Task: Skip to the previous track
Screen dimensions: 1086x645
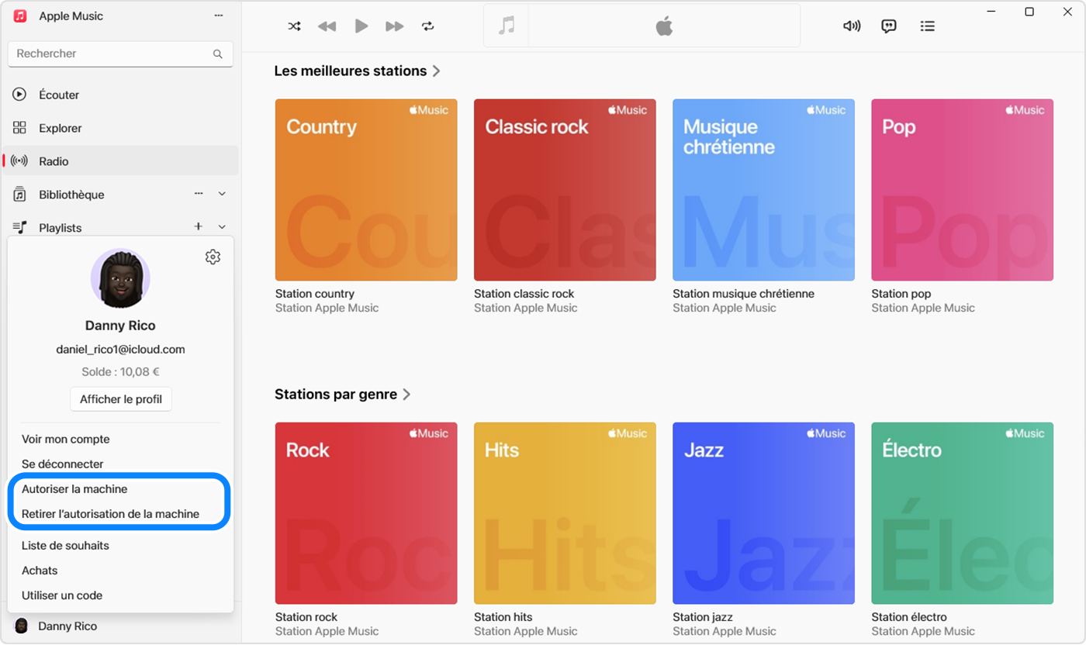Action: click(x=327, y=26)
